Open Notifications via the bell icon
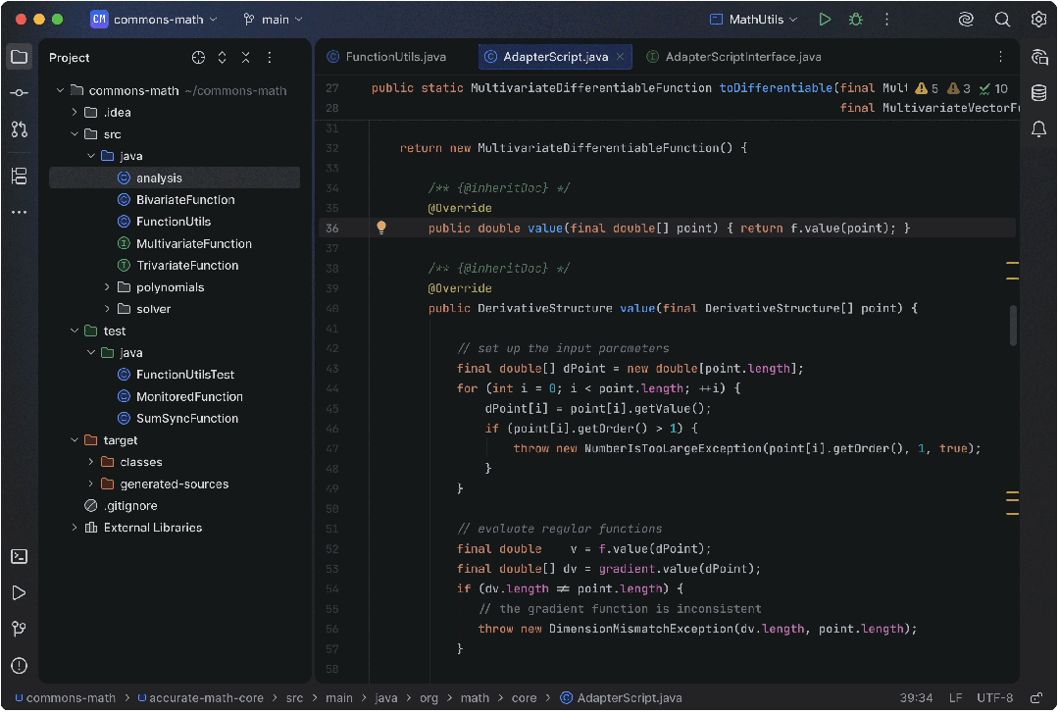 pos(1039,128)
